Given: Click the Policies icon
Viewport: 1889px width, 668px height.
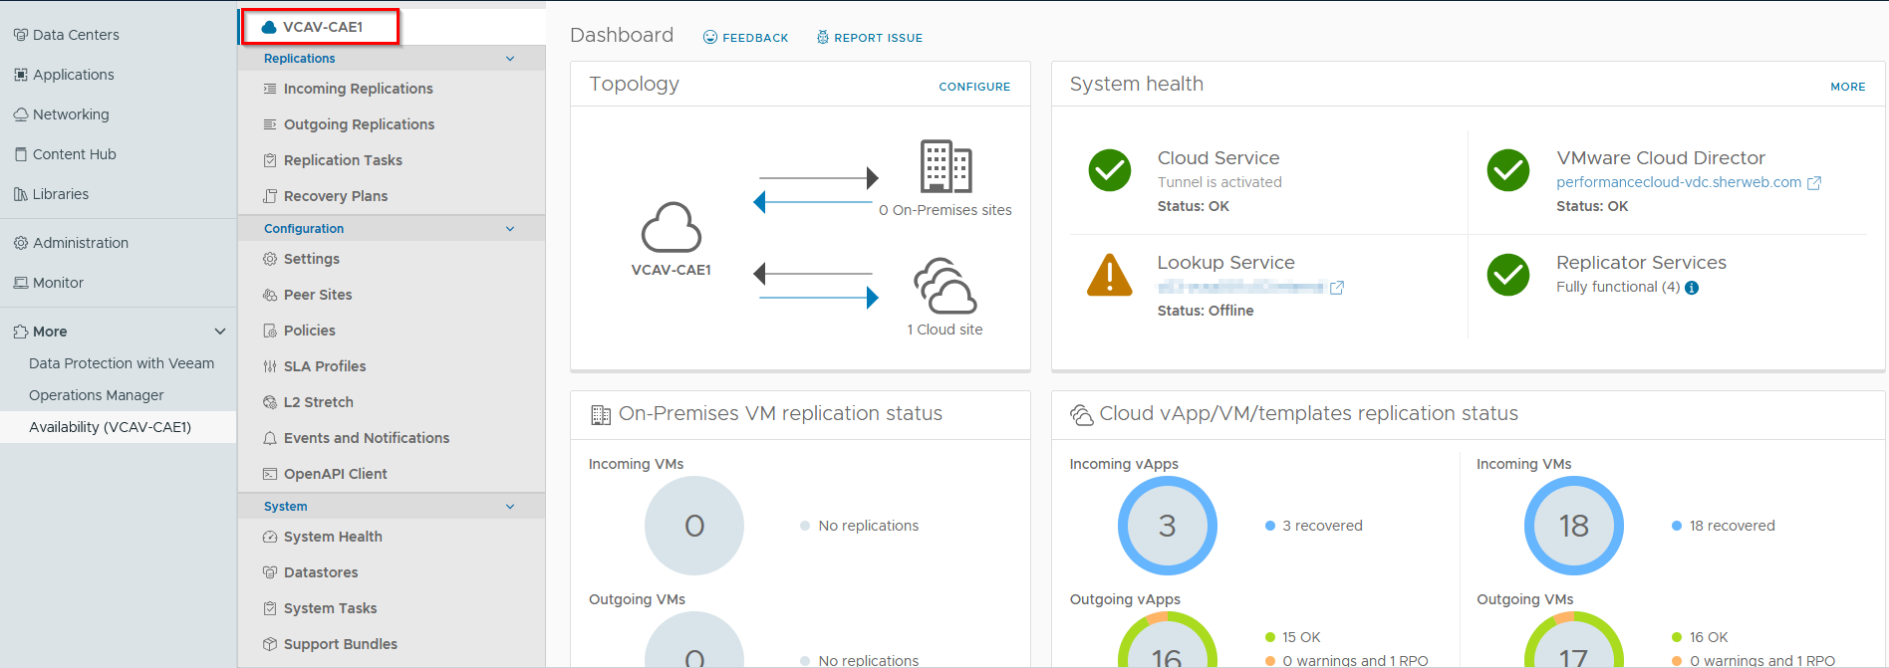Looking at the screenshot, I should [x=270, y=331].
